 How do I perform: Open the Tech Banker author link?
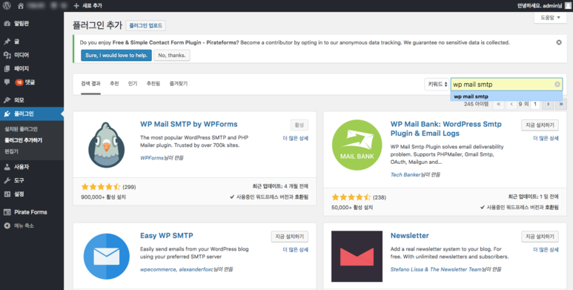(405, 174)
